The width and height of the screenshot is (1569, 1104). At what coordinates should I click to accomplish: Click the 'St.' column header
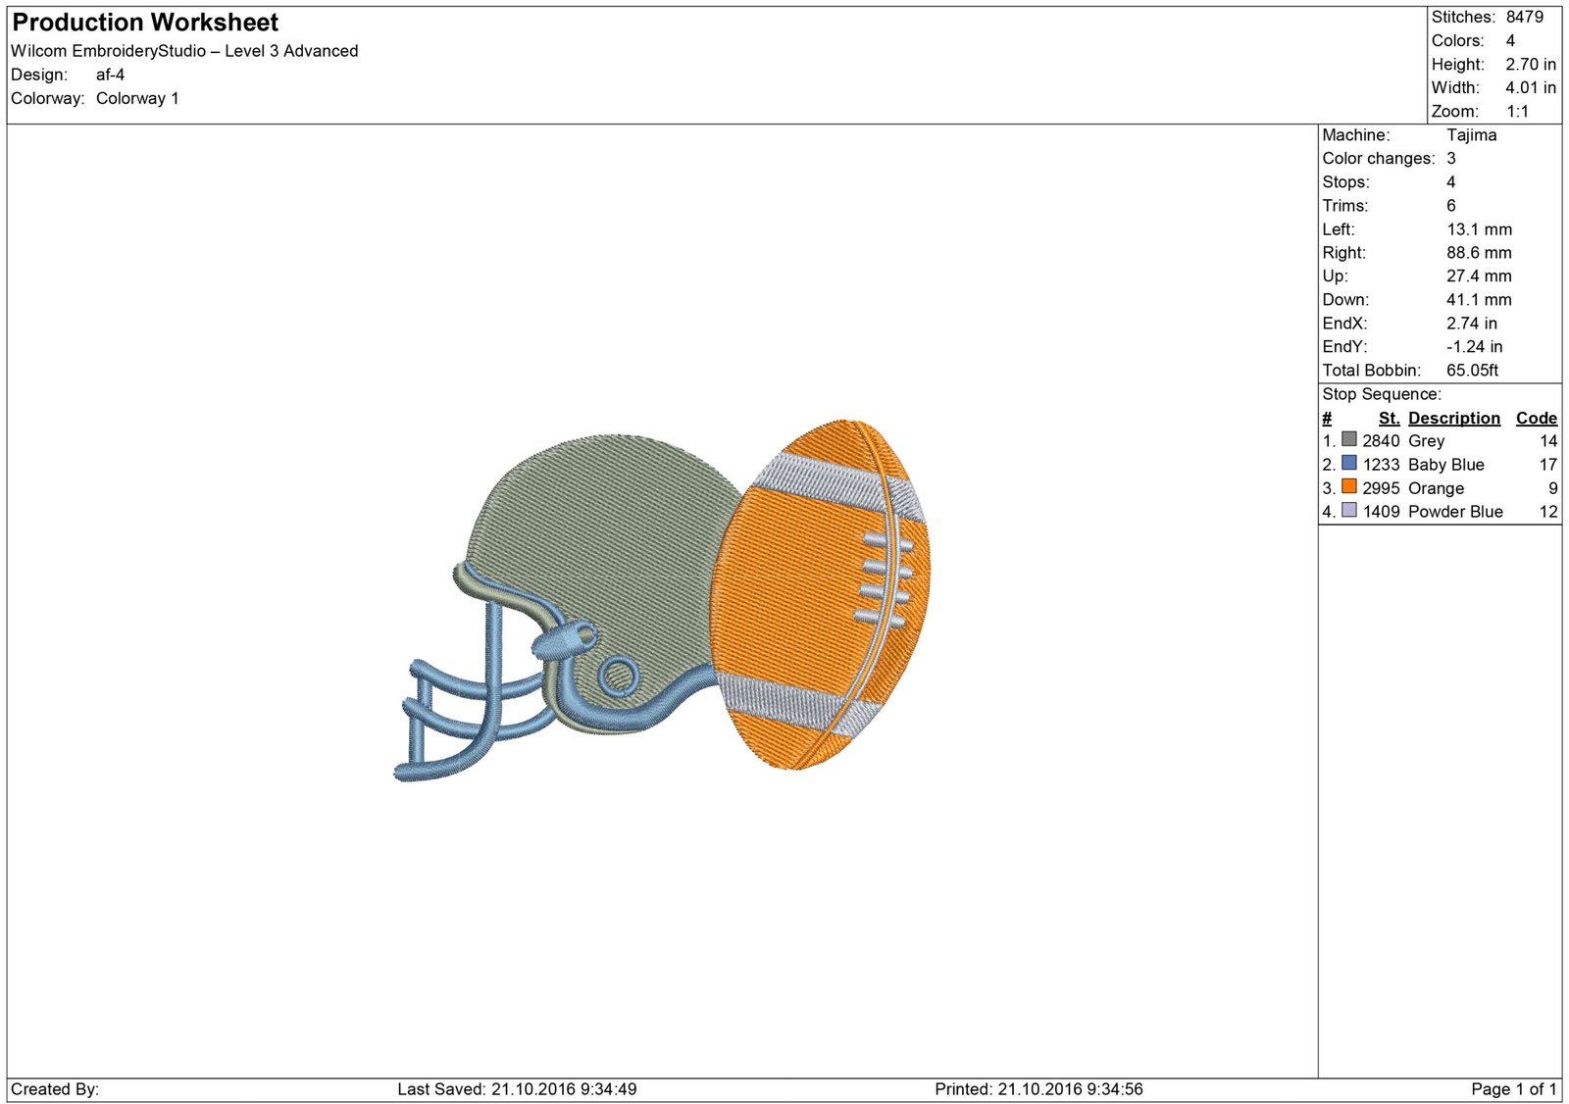tap(1389, 418)
